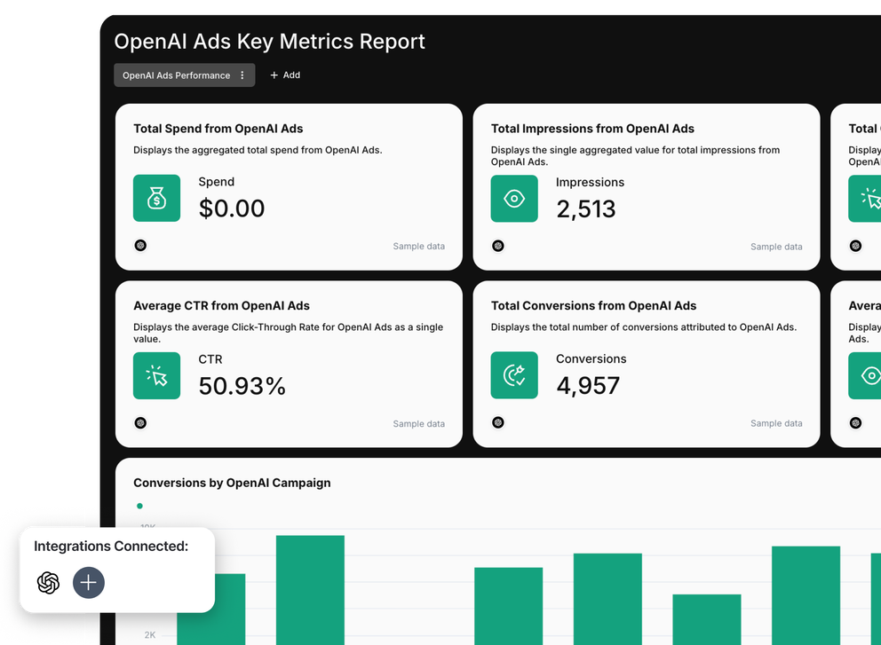Image resolution: width=881 pixels, height=645 pixels.
Task: Click the Conversions target icon
Action: [514, 375]
